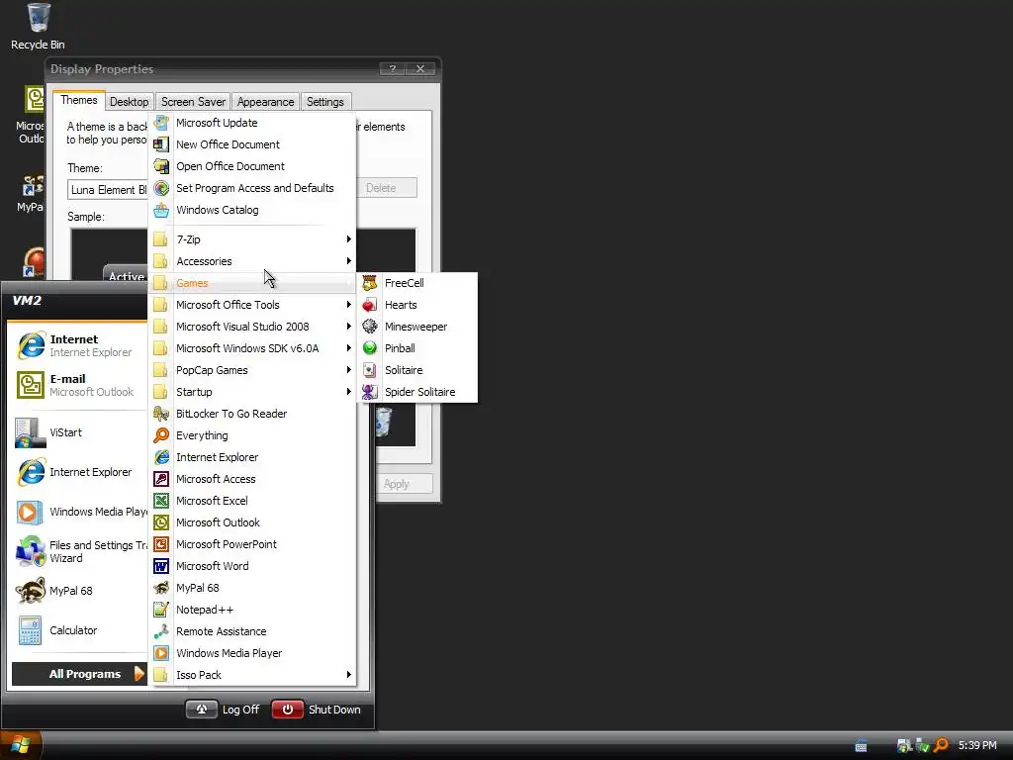Launch FreeCell from the Games submenu
This screenshot has width=1013, height=760.
pos(416,283)
